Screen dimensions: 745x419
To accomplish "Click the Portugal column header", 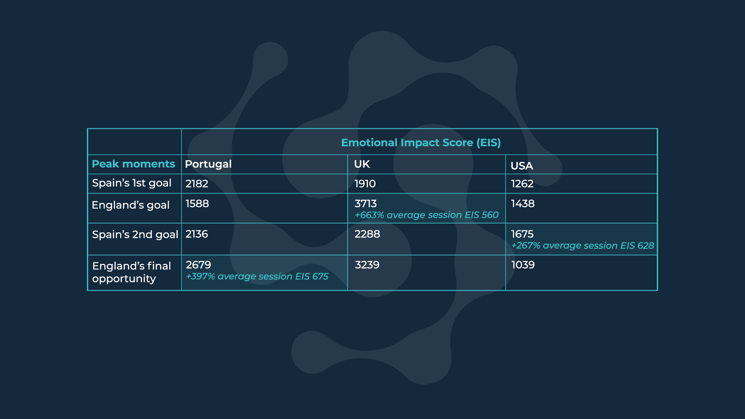I will pyautogui.click(x=208, y=164).
